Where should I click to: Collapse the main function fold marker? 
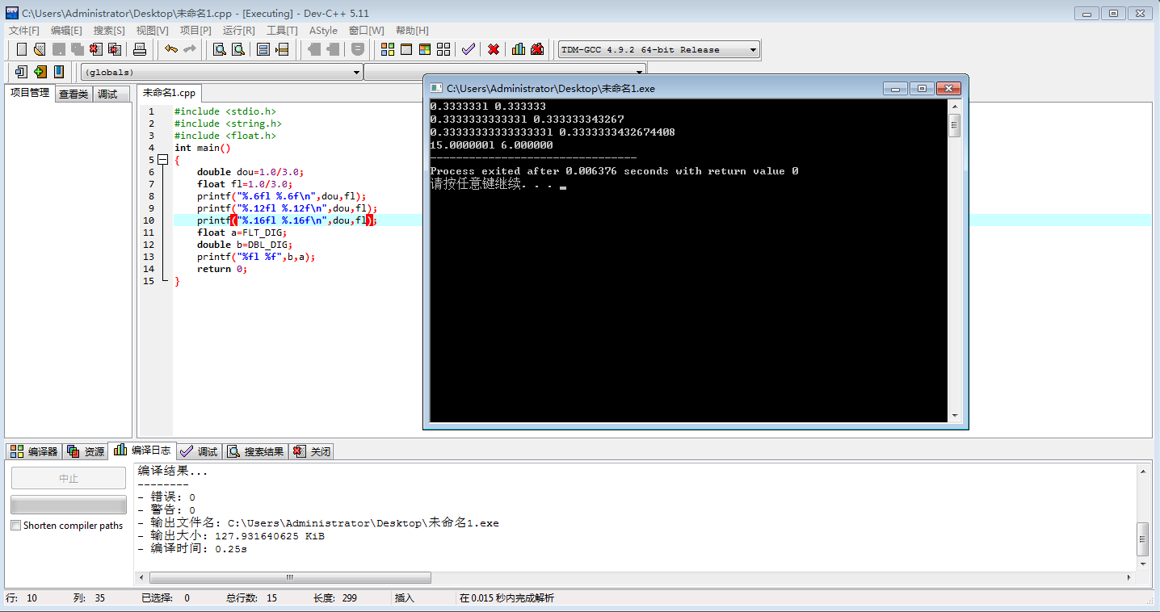(162, 160)
